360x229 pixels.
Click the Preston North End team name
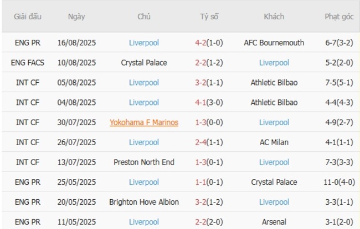point(144,162)
